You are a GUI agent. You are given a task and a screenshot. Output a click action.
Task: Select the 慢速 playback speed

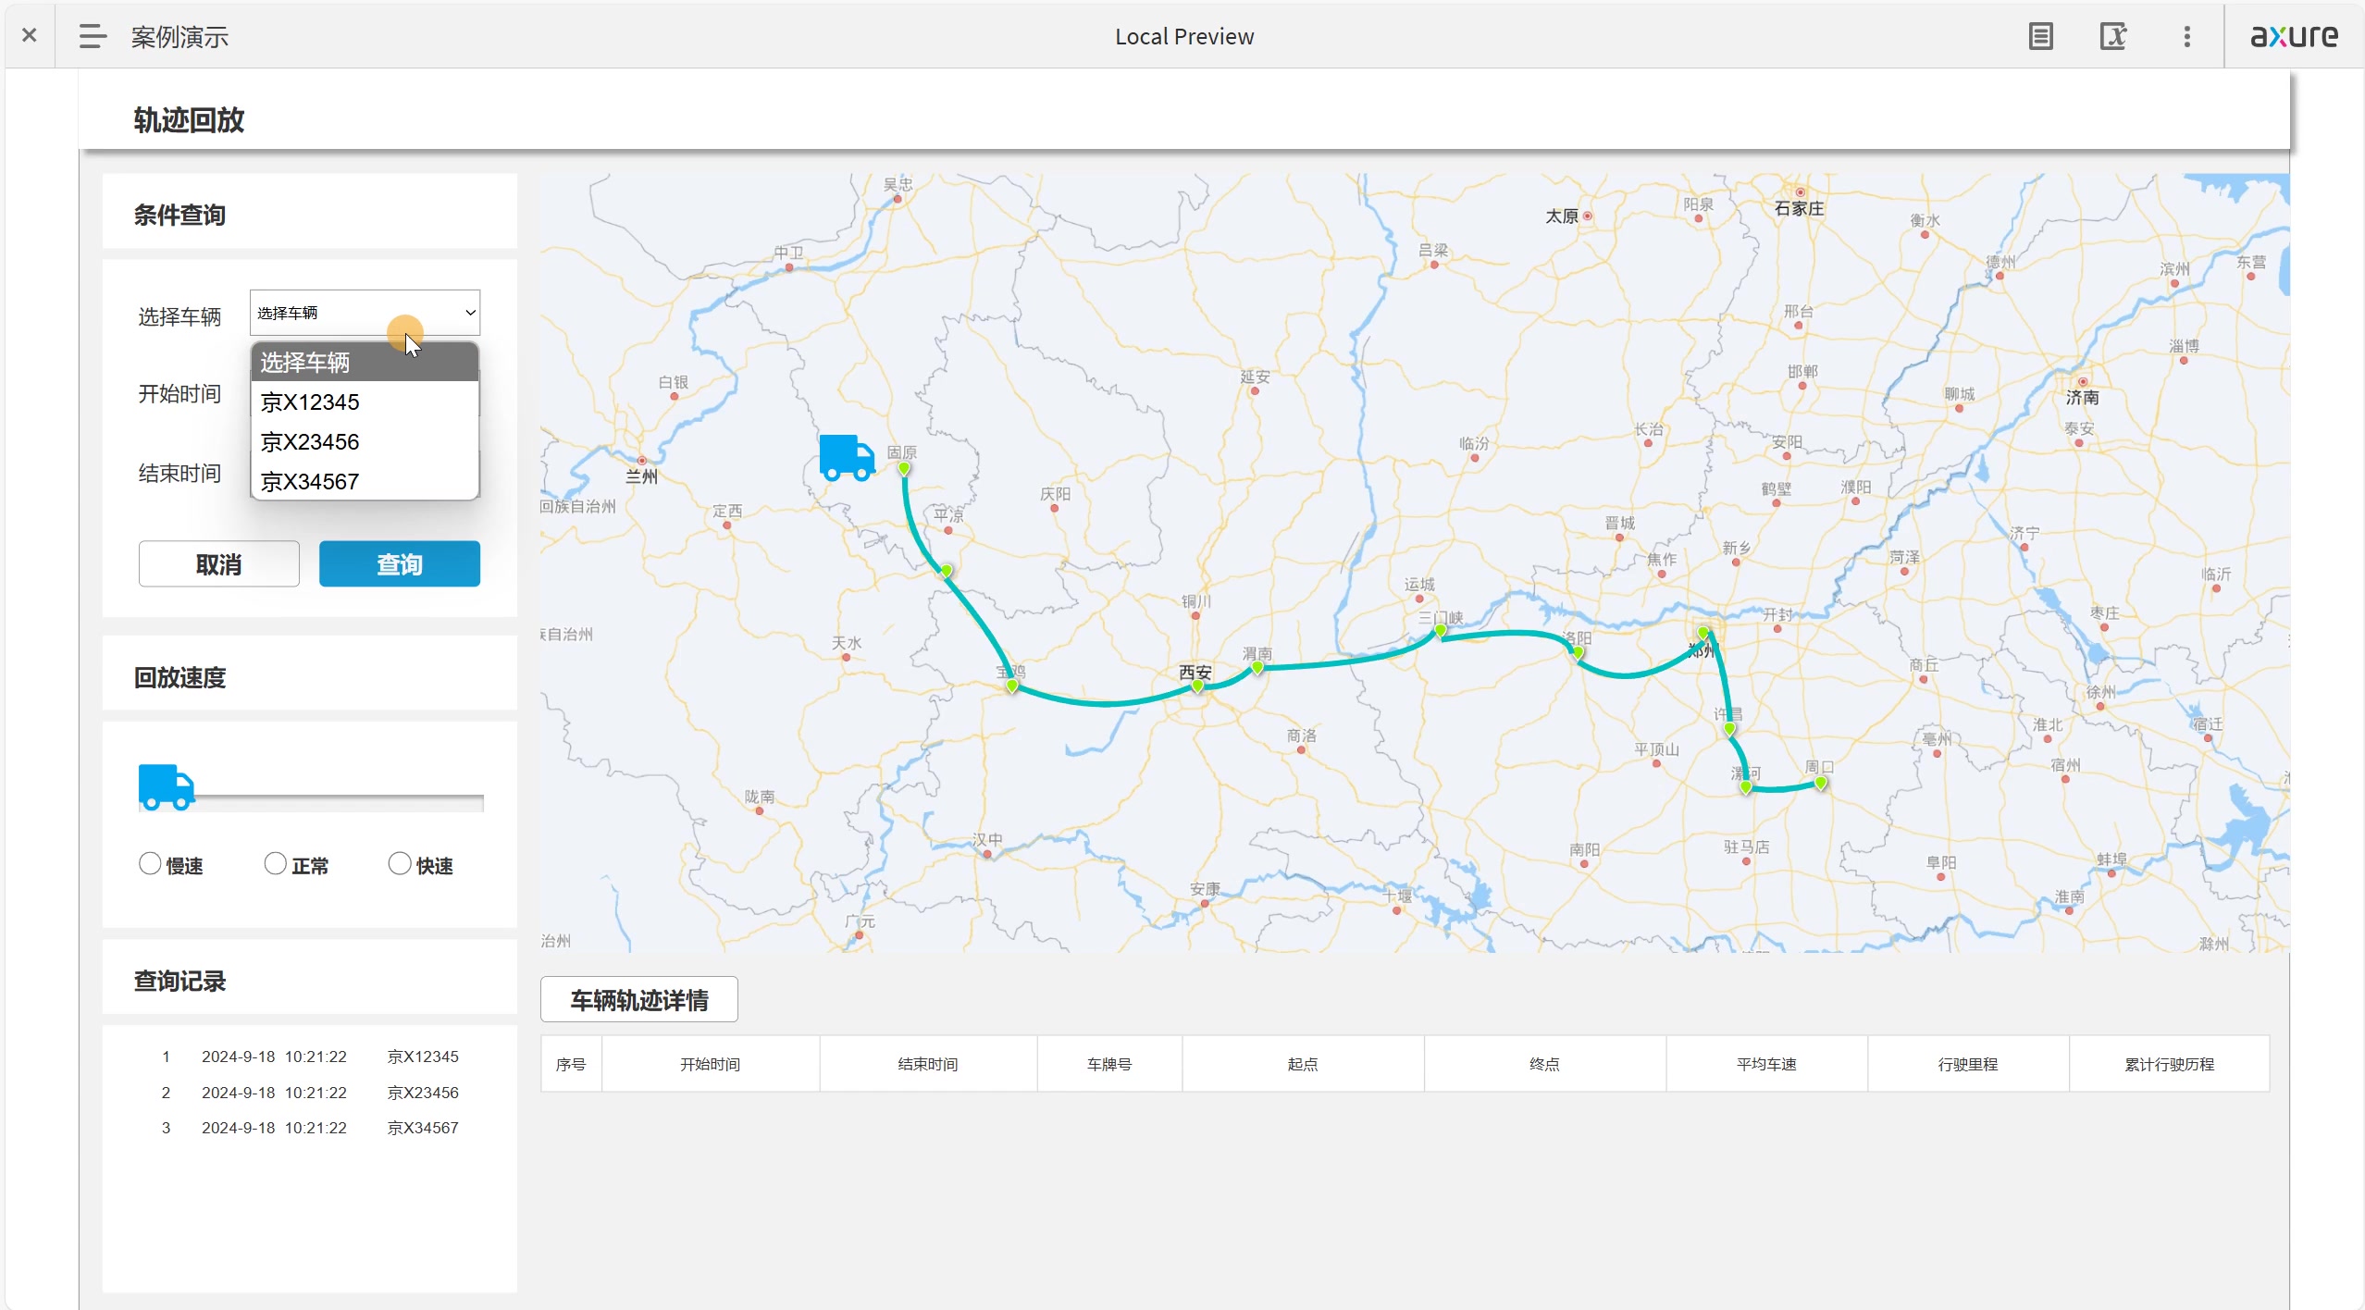pyautogui.click(x=150, y=863)
